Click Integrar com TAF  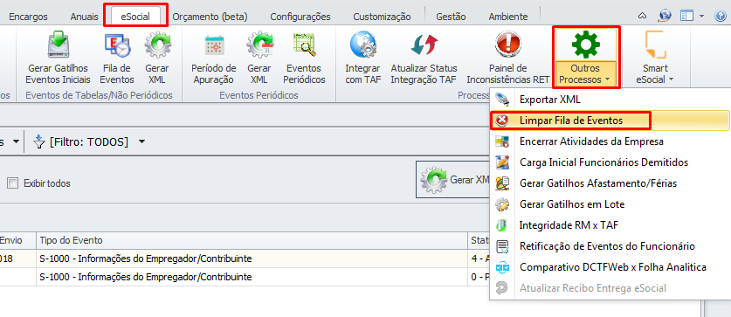[x=362, y=59]
